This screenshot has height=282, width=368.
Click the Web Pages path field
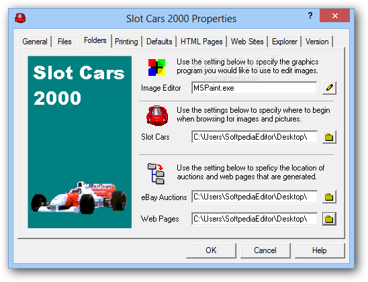coord(254,219)
